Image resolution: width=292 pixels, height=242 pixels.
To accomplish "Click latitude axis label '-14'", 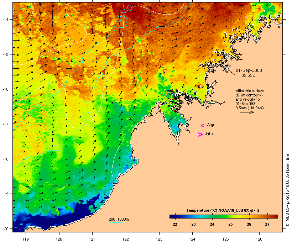I will click(x=5, y=20).
